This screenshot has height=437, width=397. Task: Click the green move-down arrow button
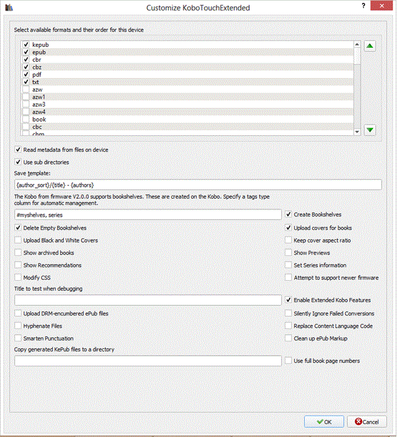pos(371,130)
